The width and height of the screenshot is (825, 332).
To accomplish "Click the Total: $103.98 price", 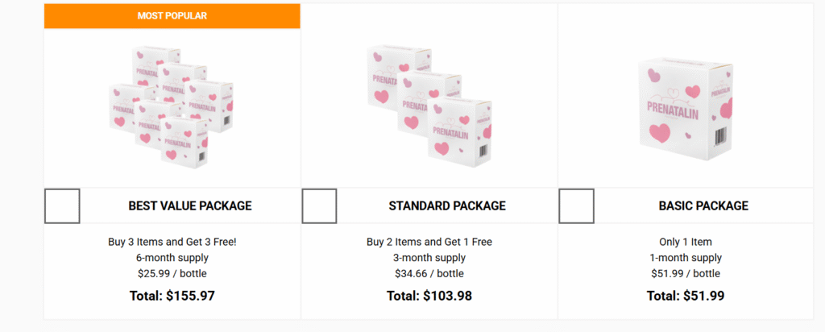I will pyautogui.click(x=429, y=296).
